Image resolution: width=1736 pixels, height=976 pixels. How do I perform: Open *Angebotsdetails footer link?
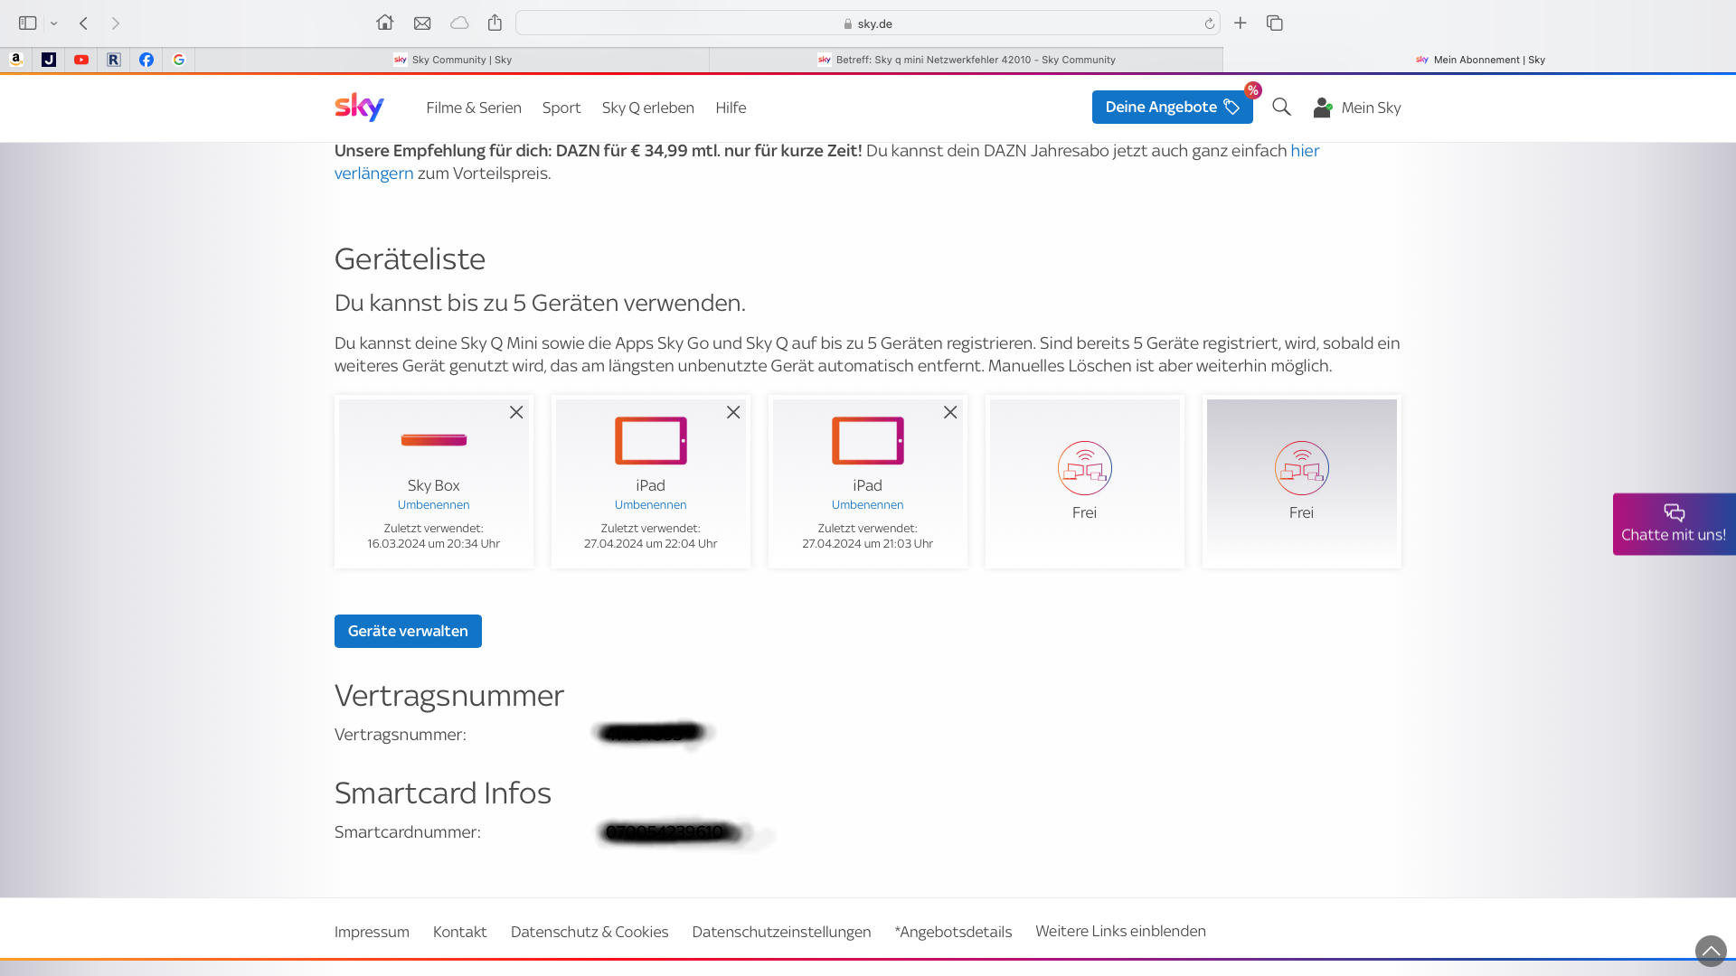(953, 932)
